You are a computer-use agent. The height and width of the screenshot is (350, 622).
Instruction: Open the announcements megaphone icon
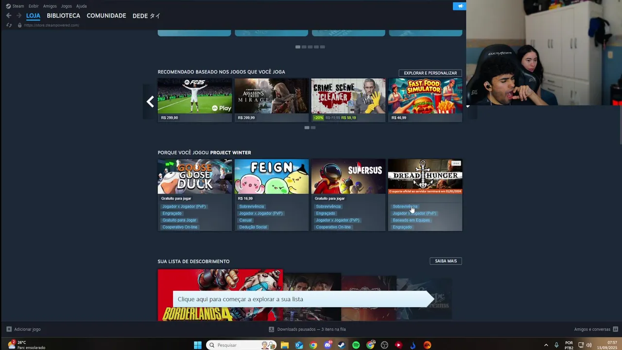[x=459, y=6]
